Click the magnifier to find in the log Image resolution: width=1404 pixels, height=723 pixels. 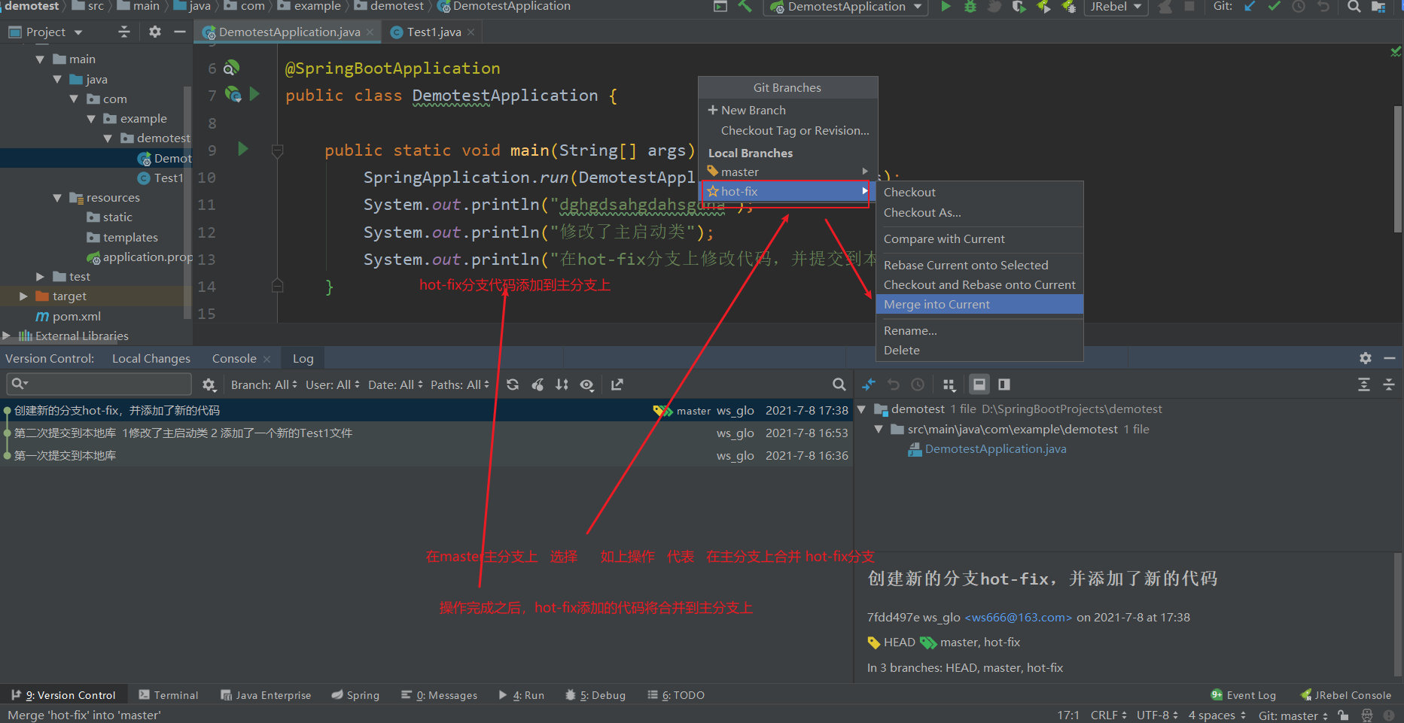click(839, 384)
